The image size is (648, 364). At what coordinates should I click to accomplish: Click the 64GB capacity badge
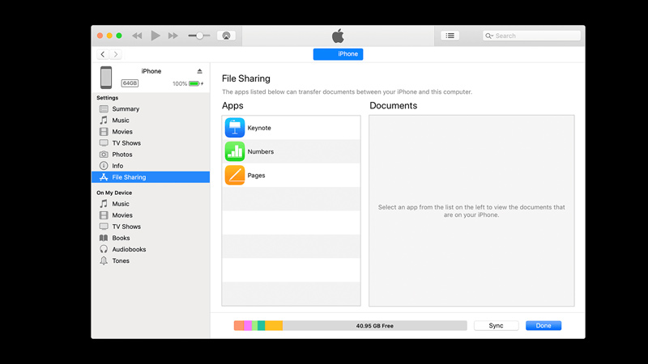(130, 83)
